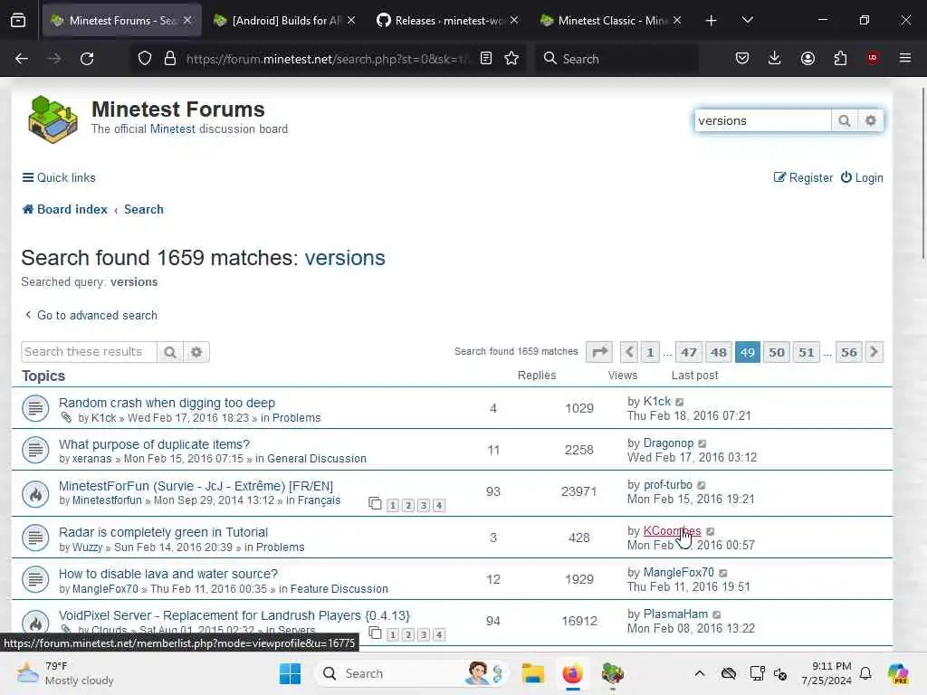Go to results page 48
Viewport: 927px width, 695px height.
point(718,352)
